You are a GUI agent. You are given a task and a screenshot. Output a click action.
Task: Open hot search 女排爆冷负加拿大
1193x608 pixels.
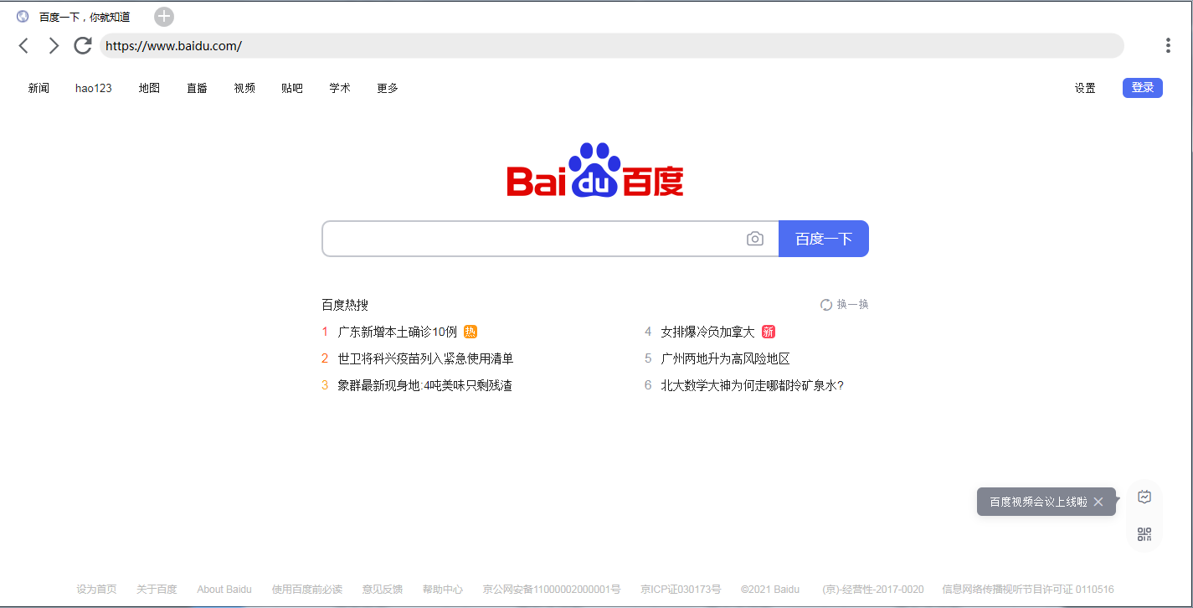coord(707,332)
